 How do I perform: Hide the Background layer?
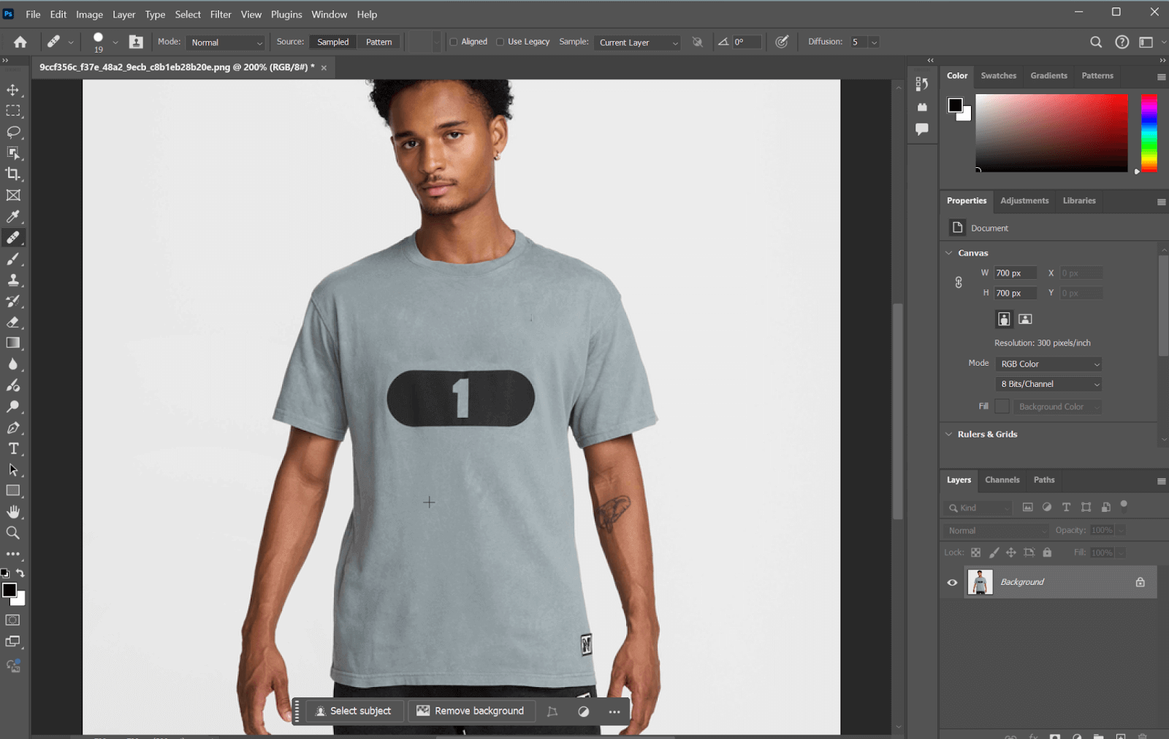click(x=951, y=582)
